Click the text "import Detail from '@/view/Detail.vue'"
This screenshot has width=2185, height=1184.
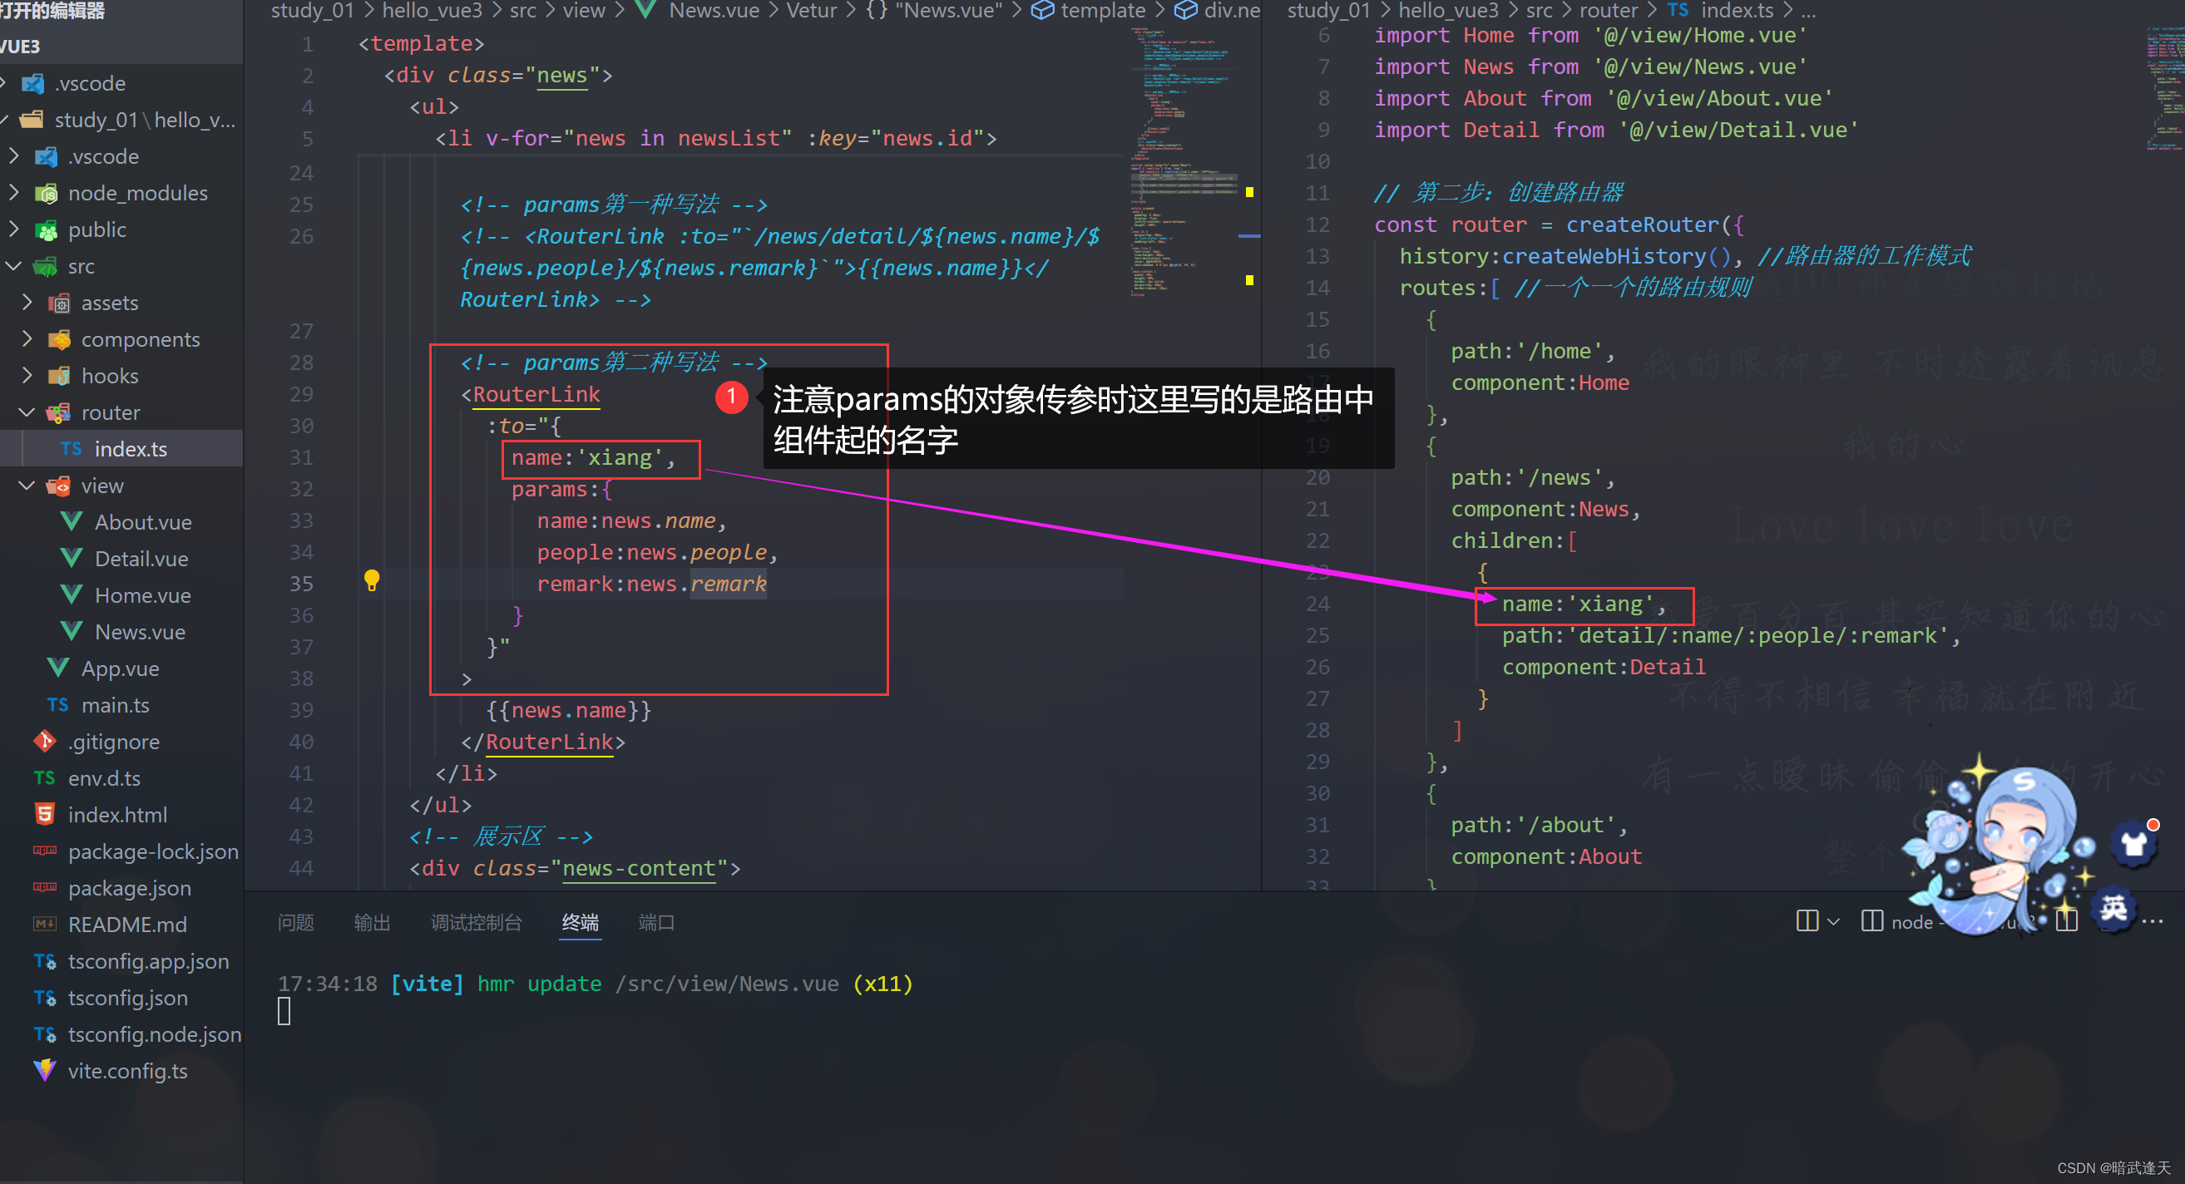1616,130
